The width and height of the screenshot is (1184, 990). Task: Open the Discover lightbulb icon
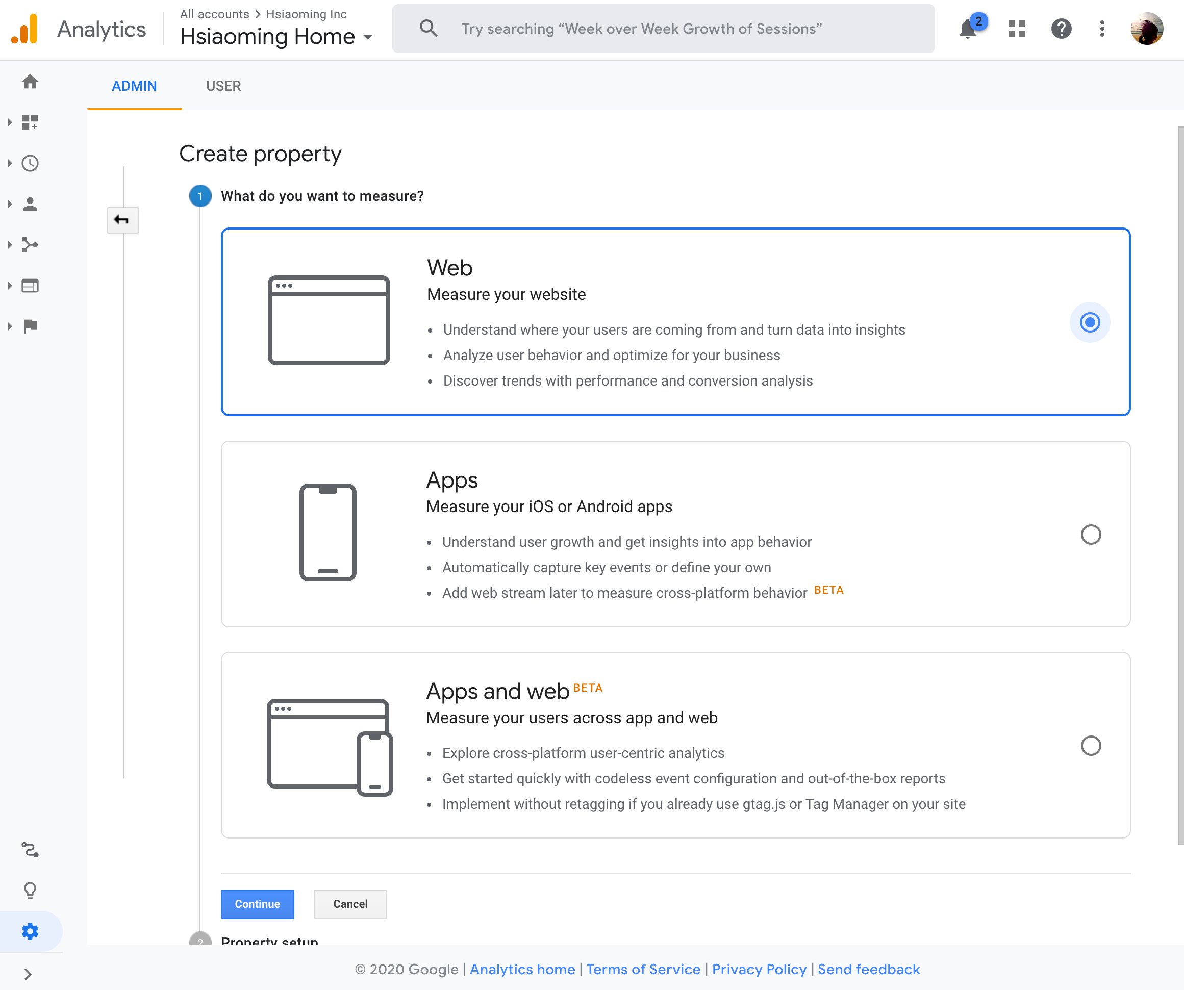(x=30, y=891)
